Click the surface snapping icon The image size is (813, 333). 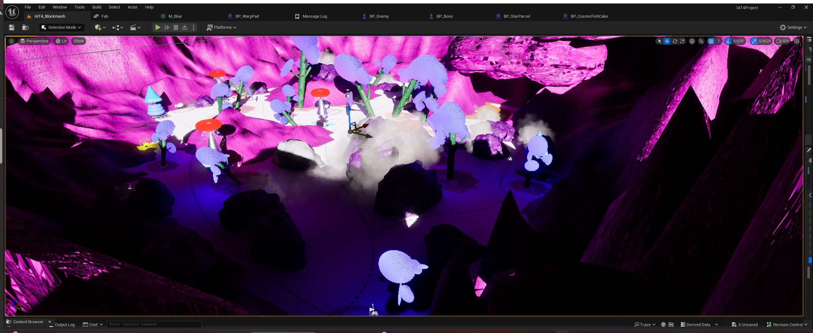tap(701, 41)
